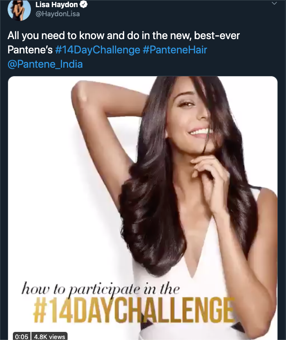Screen dimensions: 286x340
Task: Open the #14DayChallenge hashtag in tweet text
Action: (98, 50)
